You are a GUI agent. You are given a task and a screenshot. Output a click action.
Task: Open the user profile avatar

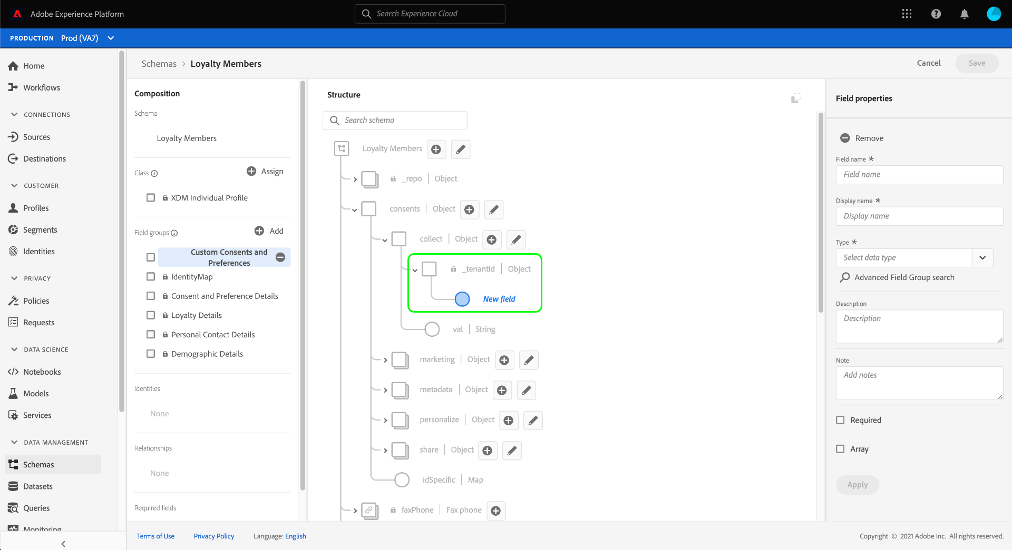(994, 14)
